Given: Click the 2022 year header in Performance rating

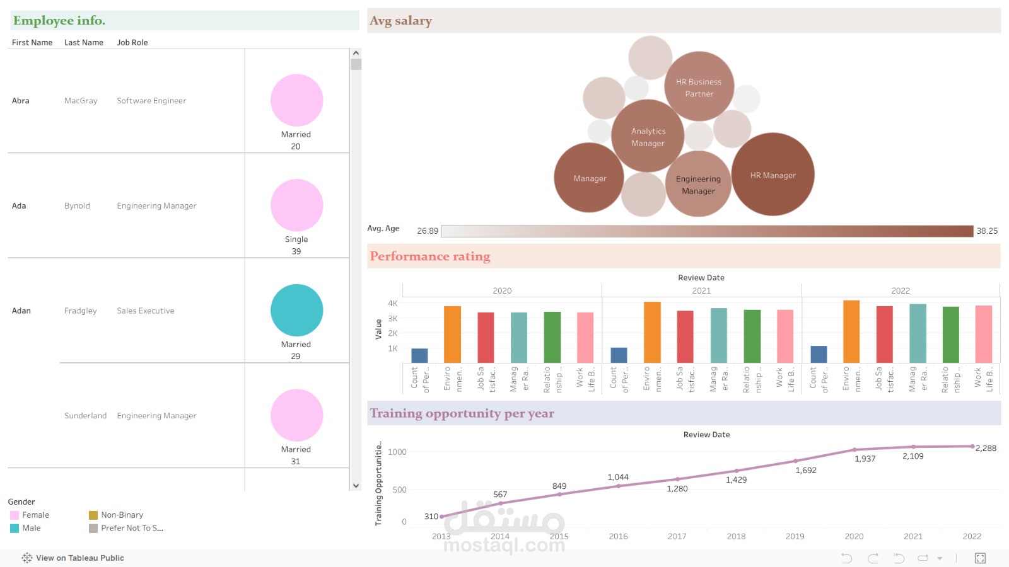Looking at the screenshot, I should (901, 290).
